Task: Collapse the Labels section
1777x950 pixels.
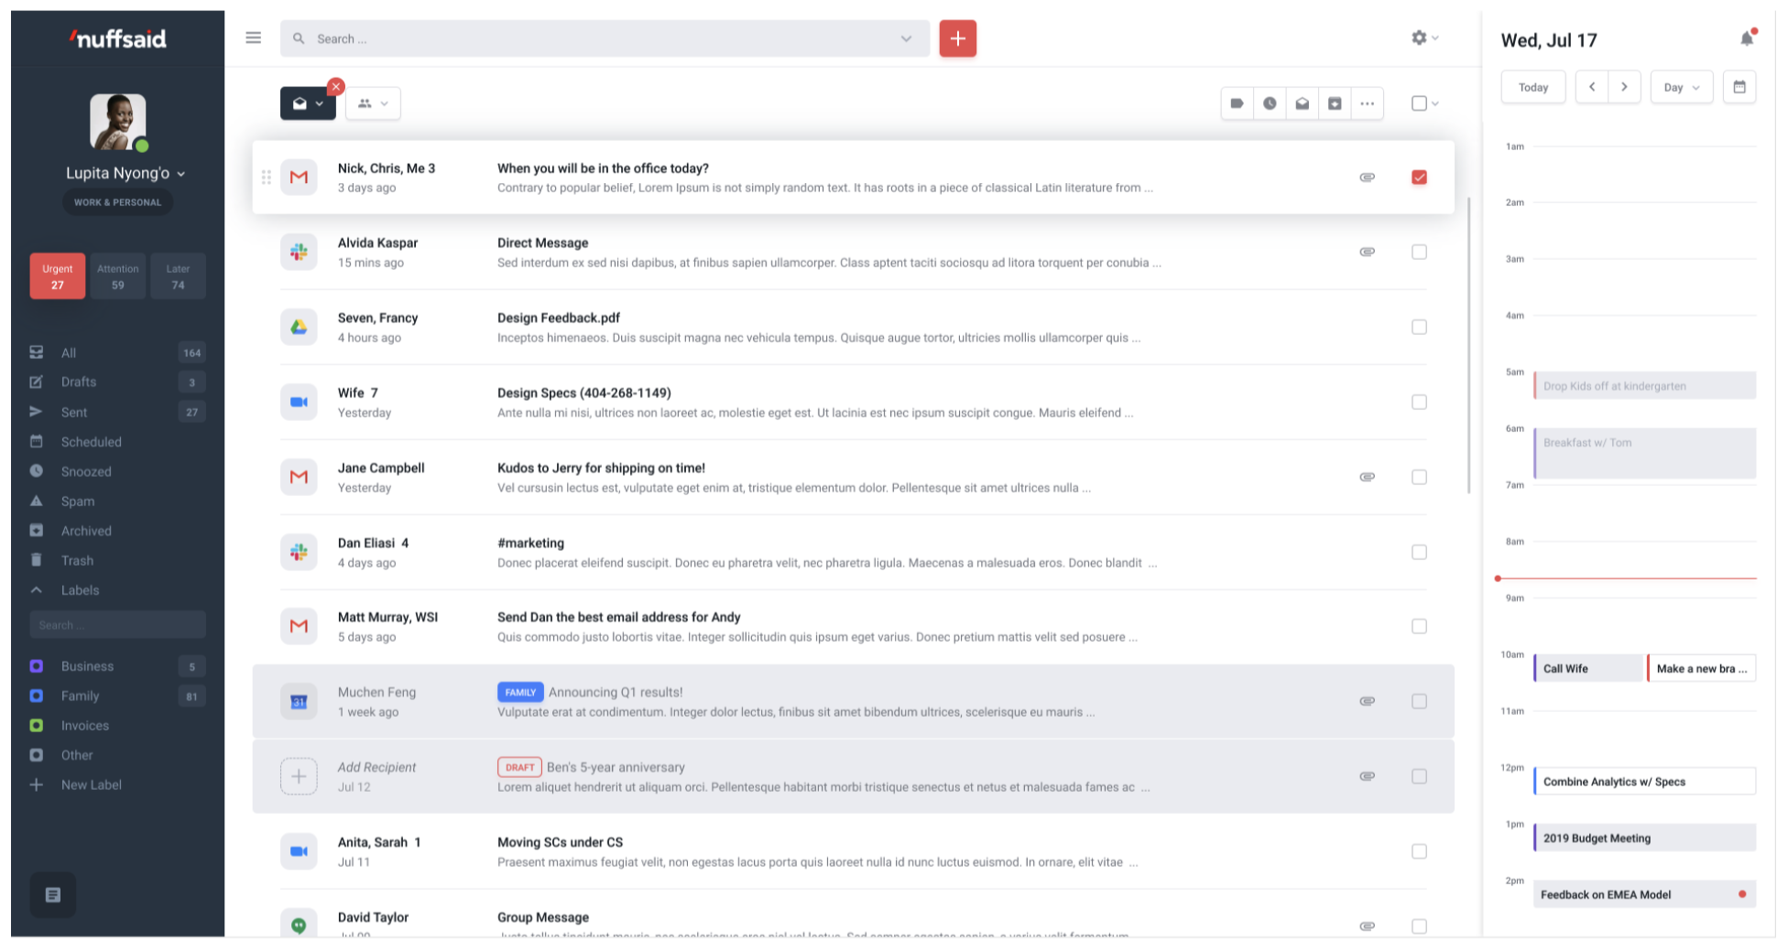Action: pyautogui.click(x=37, y=590)
